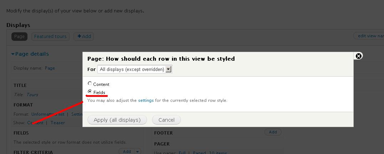Select the Content radio option
Screen dimensions: 384x154
[x=90, y=84]
